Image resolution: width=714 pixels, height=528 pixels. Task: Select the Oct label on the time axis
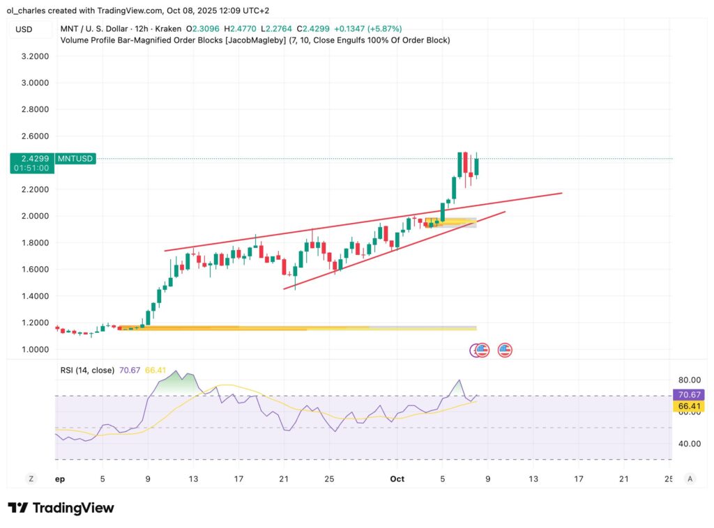397,479
